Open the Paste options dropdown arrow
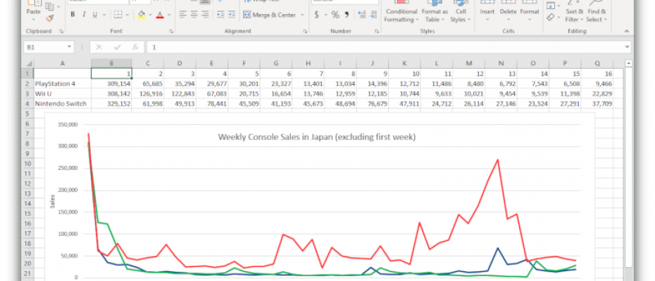 33,20
